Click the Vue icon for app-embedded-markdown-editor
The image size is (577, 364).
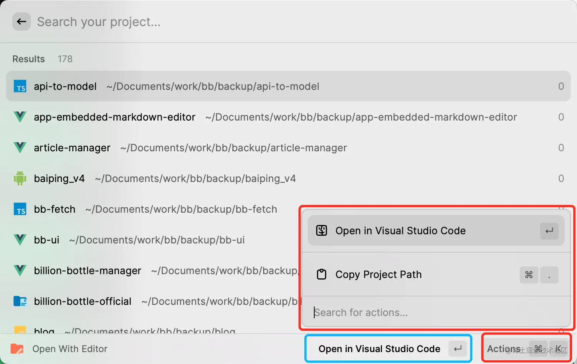pos(20,117)
